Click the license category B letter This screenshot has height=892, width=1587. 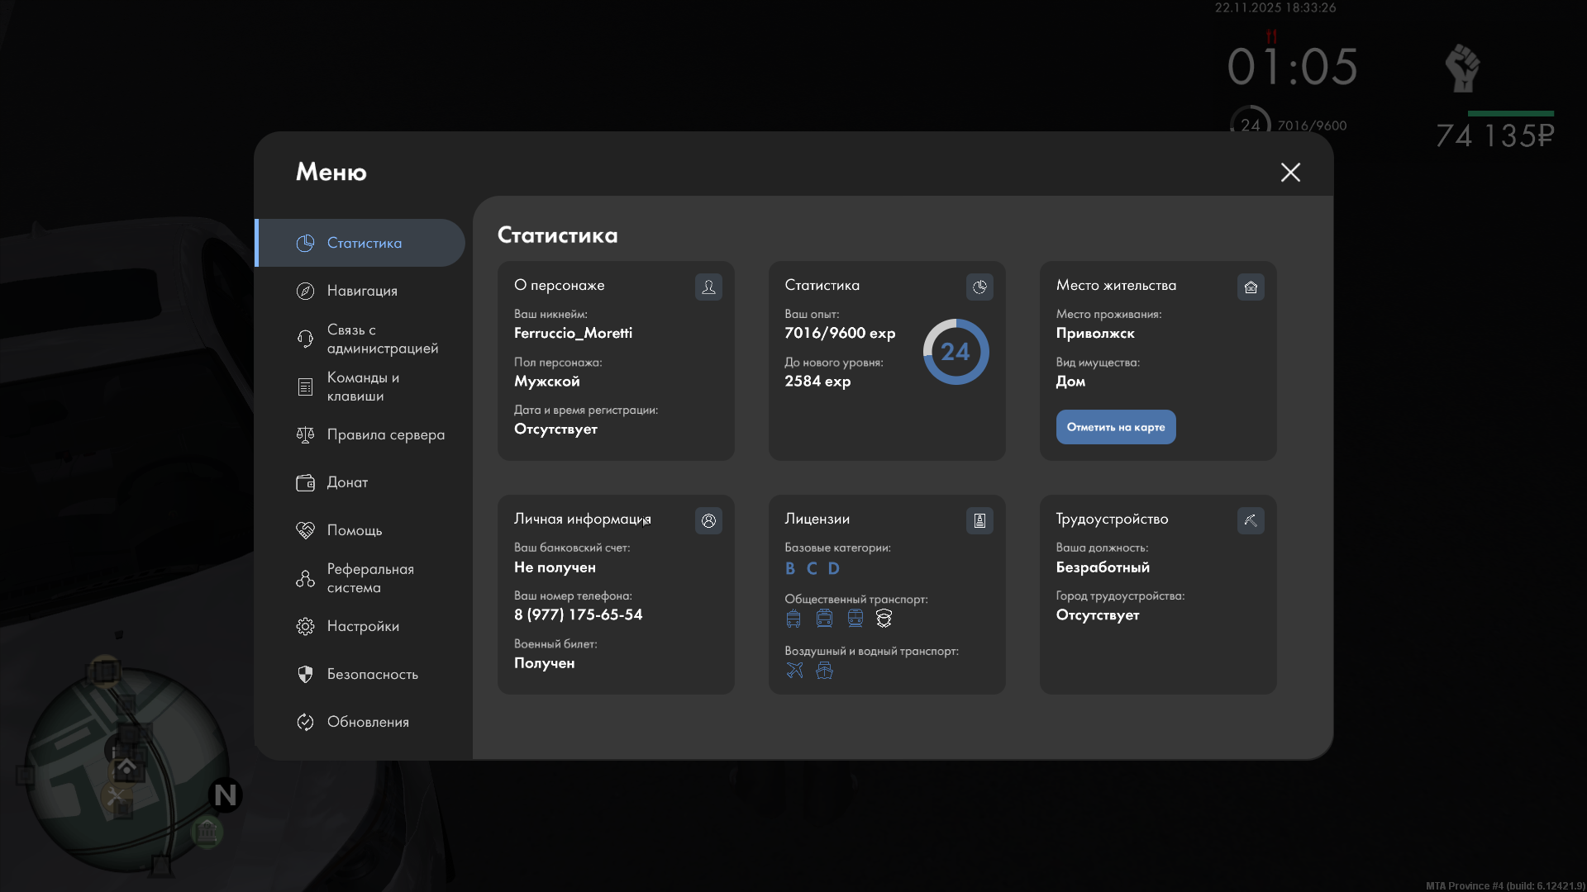point(790,568)
